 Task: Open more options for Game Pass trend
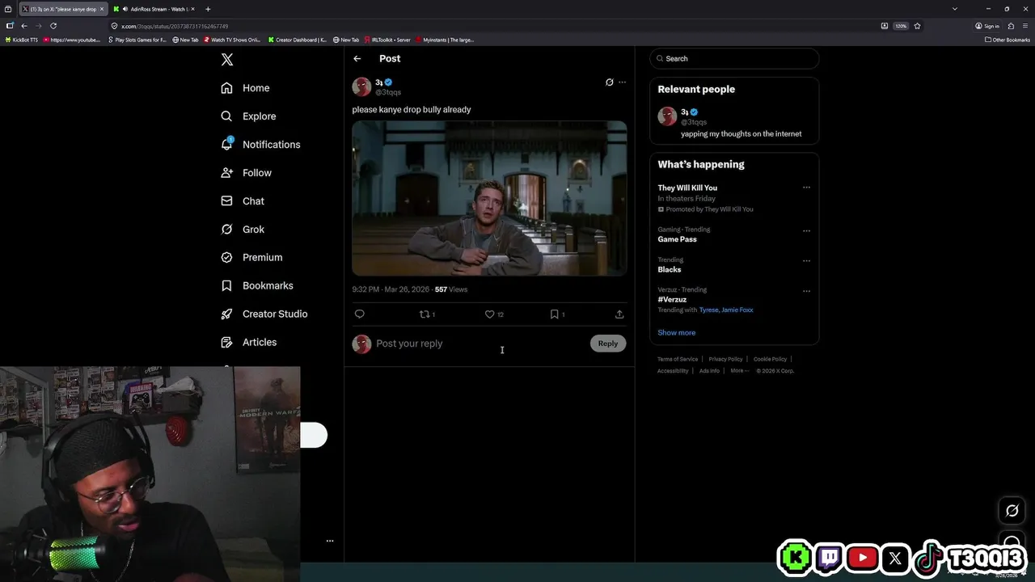click(806, 230)
